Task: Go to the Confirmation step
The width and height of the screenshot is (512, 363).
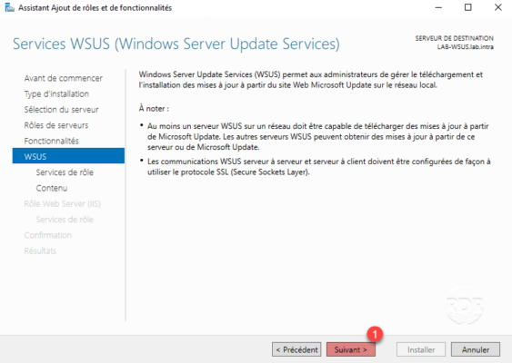Action: point(48,235)
